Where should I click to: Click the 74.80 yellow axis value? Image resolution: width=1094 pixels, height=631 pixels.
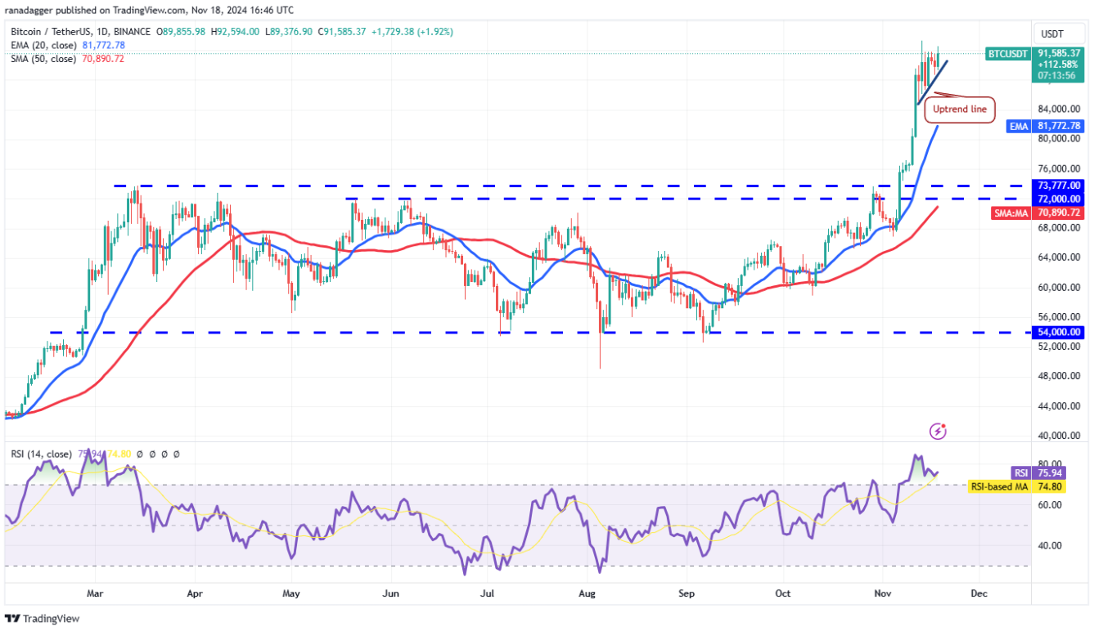coord(1048,486)
